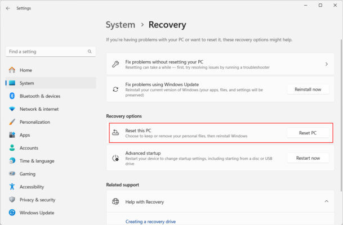Open Home from the sidebar home icon
The width and height of the screenshot is (343, 225).
click(x=12, y=70)
